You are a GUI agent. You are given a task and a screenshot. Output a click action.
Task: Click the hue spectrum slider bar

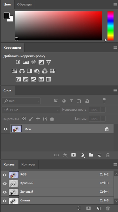(110, 26)
